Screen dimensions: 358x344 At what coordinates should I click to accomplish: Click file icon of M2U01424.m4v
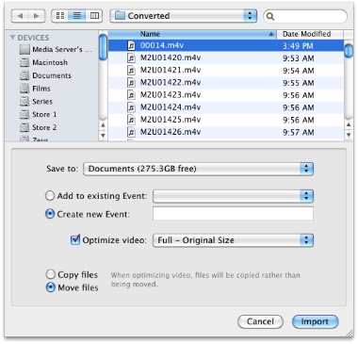click(131, 107)
